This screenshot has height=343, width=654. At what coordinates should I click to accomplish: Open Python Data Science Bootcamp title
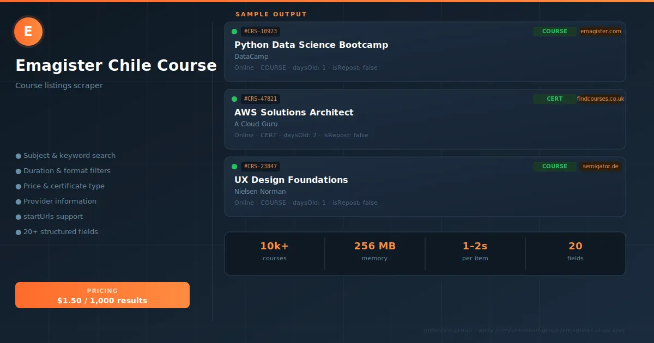(311, 45)
